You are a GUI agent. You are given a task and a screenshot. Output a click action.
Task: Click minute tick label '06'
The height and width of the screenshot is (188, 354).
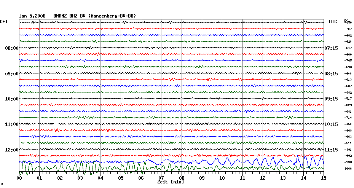click(x=141, y=178)
